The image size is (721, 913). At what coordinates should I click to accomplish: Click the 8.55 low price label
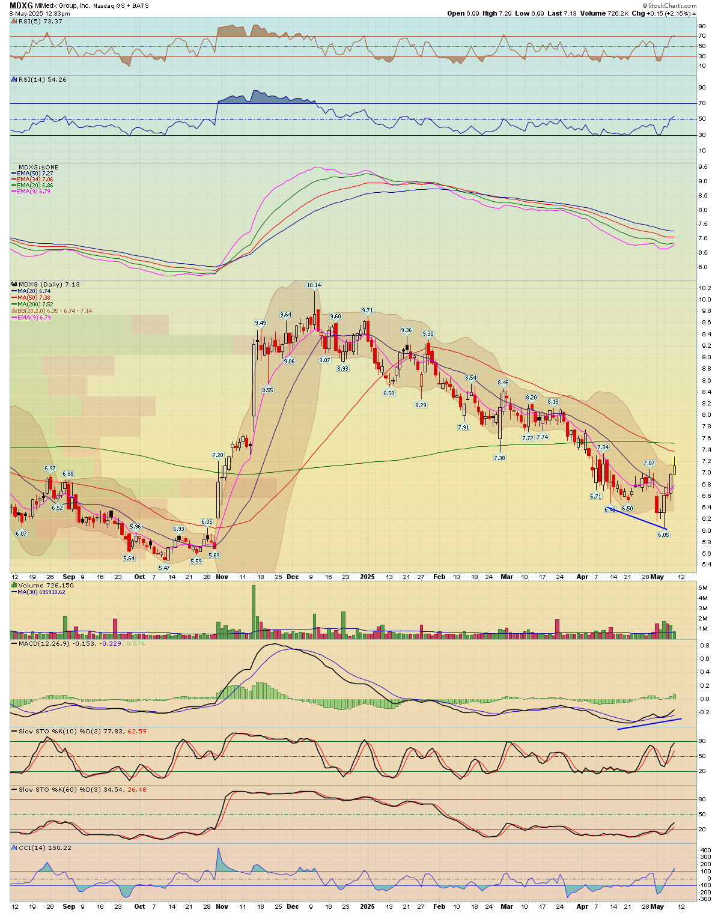[x=268, y=390]
